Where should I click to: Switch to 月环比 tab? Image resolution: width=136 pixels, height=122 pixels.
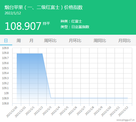pyautogui.click(x=75, y=41)
